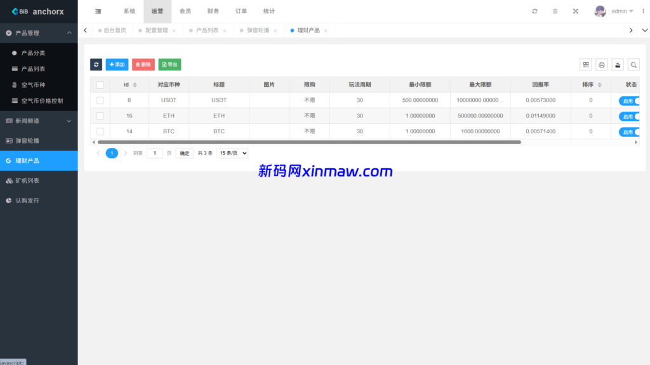This screenshot has height=365, width=650.
Task: Click the green 导出 button
Action: coord(169,64)
